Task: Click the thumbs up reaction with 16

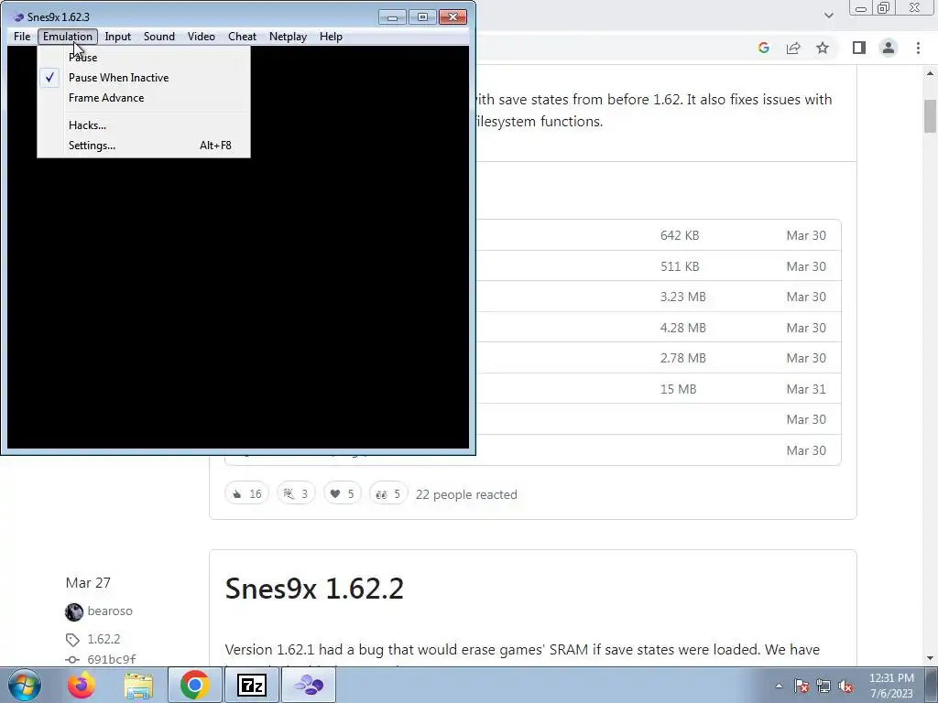Action: point(247,493)
